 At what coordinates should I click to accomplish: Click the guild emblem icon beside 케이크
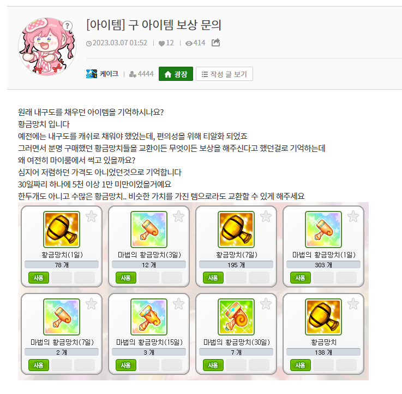(92, 74)
